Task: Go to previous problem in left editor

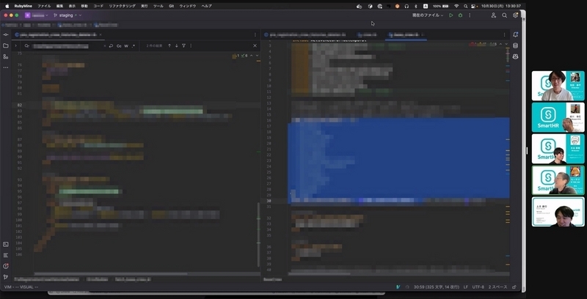Action: [x=251, y=55]
